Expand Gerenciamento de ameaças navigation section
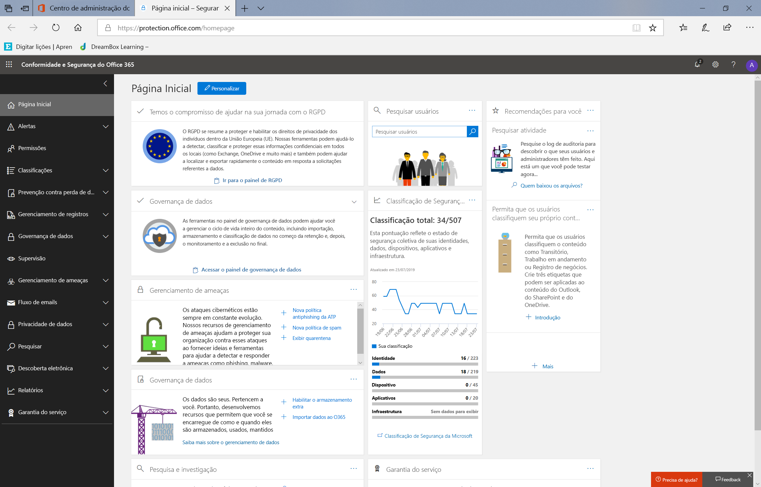Screen dimensions: 761x487 (x=106, y=280)
